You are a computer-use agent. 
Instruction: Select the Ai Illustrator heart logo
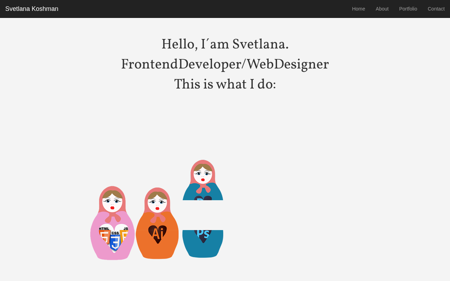click(x=157, y=234)
